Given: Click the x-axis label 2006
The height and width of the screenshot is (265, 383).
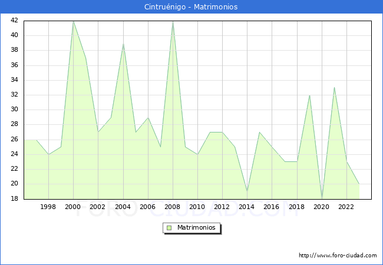Looking at the screenshot, I should pos(147,207).
